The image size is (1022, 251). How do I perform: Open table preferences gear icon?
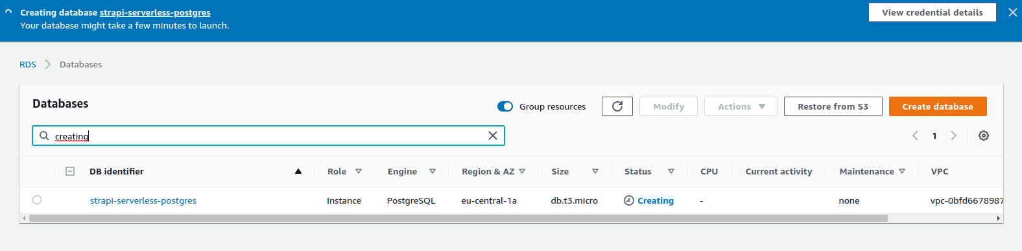pos(984,136)
